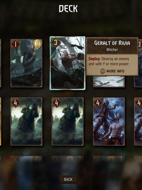The height and width of the screenshot is (190, 142).
Task: Click the gold armor shield showing 1
Action: pyautogui.click(x=37, y=44)
